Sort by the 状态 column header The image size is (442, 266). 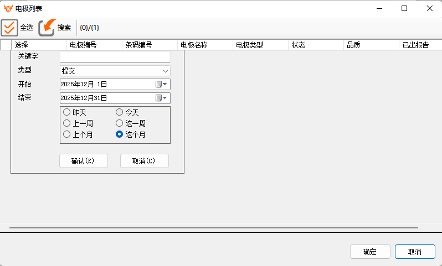pos(316,45)
